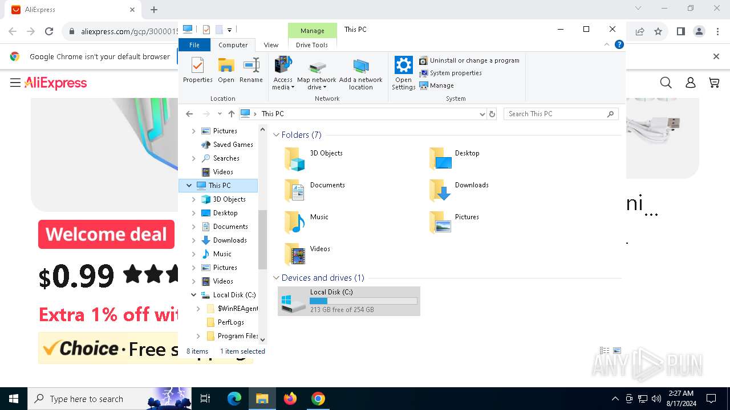Open the AliExpress account icon
Image resolution: width=730 pixels, height=410 pixels.
point(690,83)
